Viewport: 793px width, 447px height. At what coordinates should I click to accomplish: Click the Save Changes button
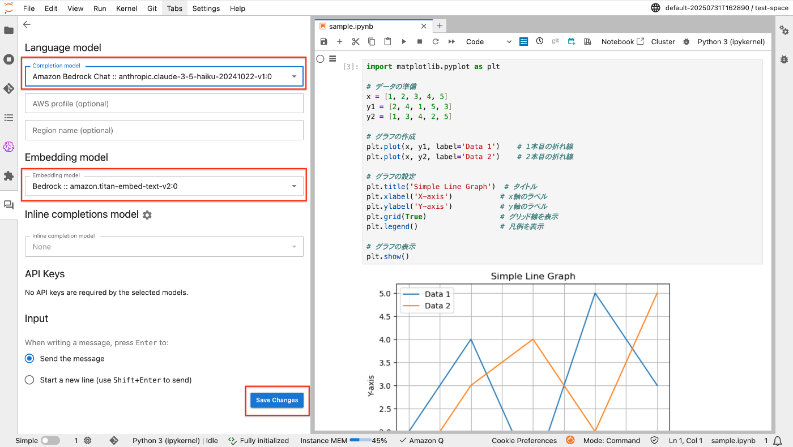[277, 400]
